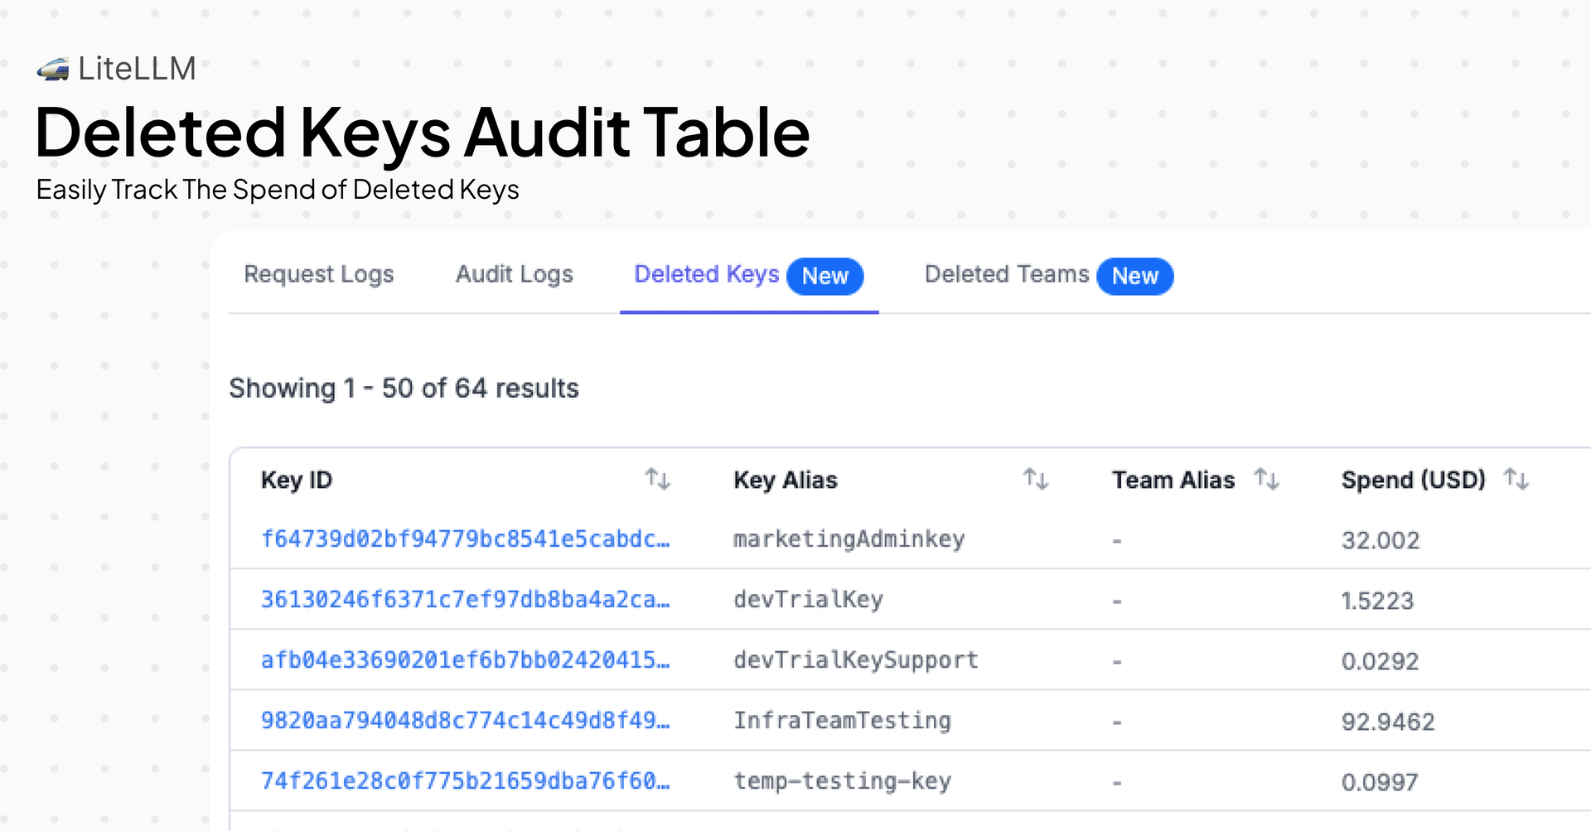
Task: Sort table by Team Alias column icon
Action: 1266,479
